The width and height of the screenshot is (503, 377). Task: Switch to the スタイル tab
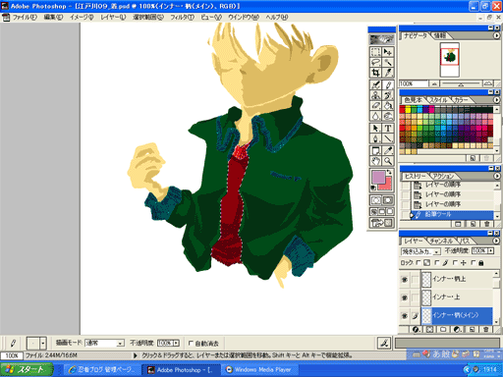[x=438, y=100]
